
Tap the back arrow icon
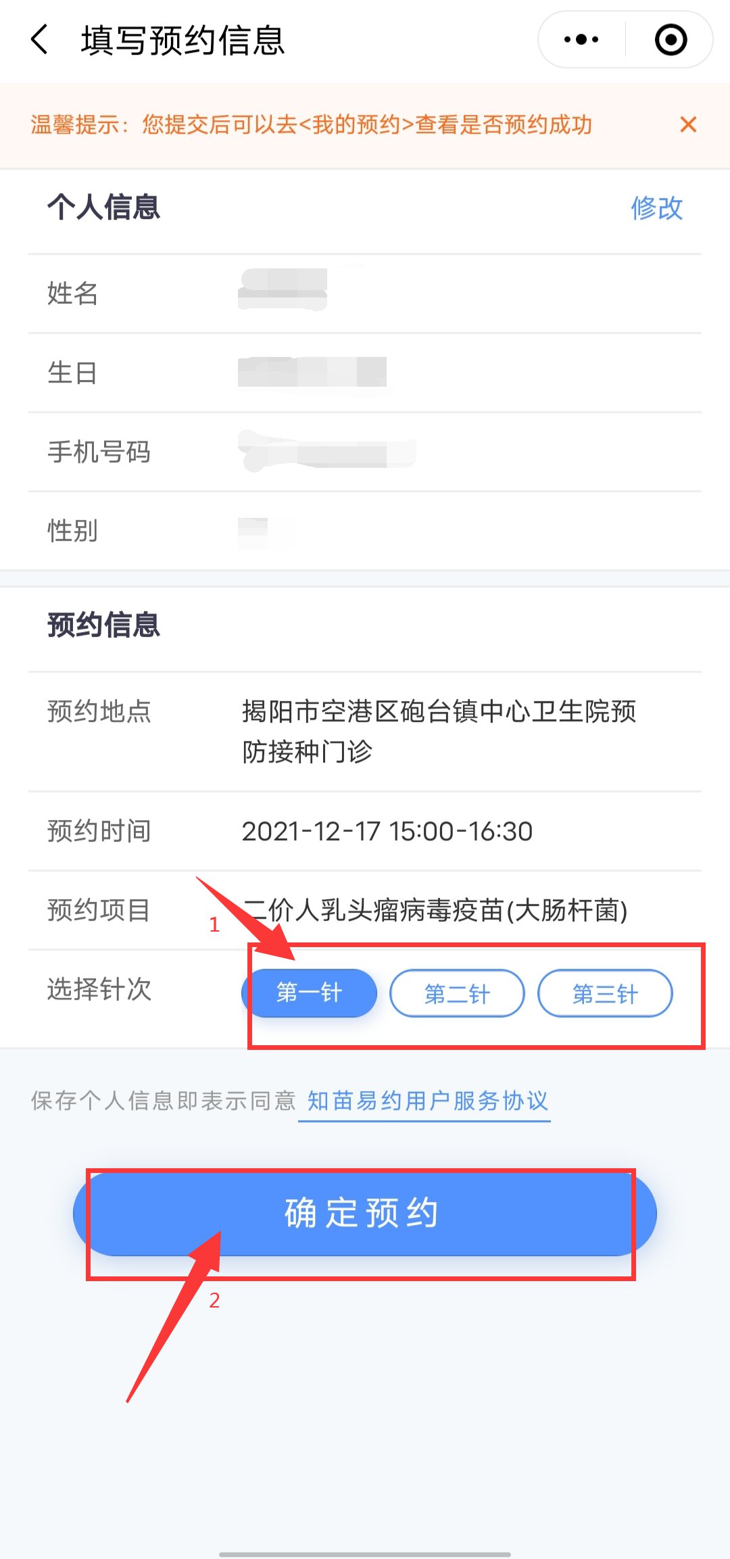41,39
